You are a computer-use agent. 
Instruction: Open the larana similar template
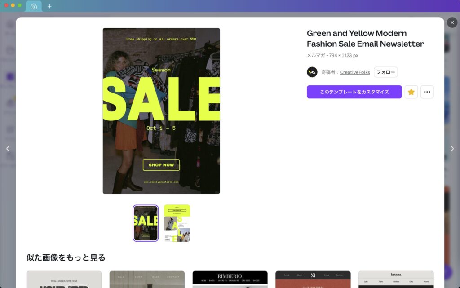(x=396, y=279)
